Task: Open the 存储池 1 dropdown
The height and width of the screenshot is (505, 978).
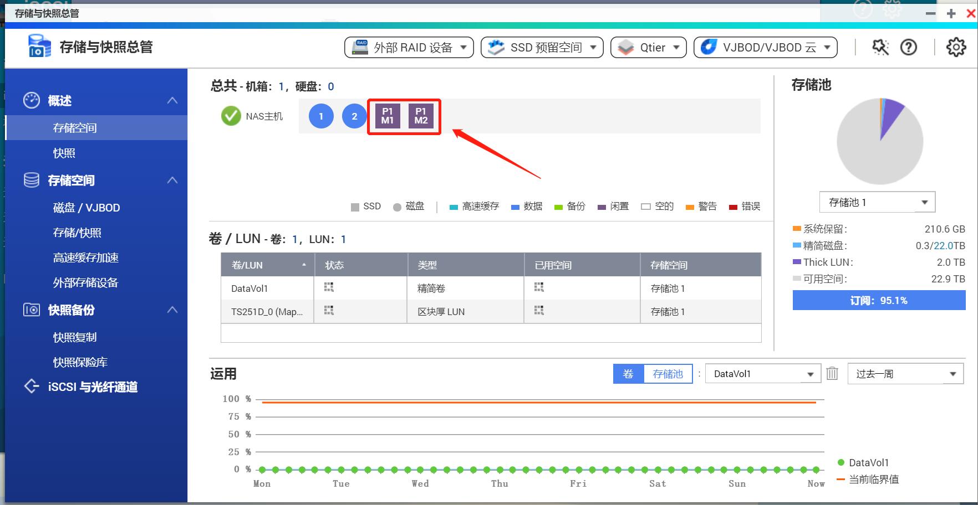Action: 878,202
